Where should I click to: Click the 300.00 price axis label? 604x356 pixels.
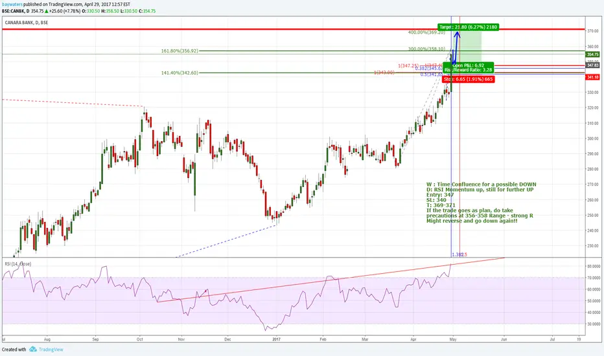[x=593, y=139]
